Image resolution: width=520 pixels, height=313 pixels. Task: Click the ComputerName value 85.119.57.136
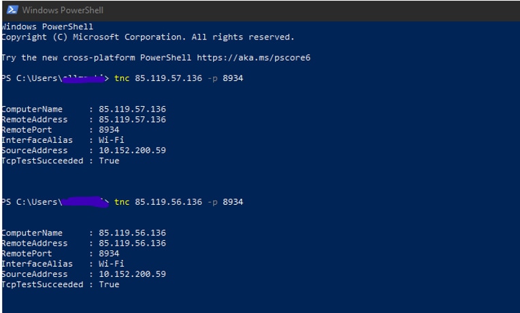click(x=132, y=109)
